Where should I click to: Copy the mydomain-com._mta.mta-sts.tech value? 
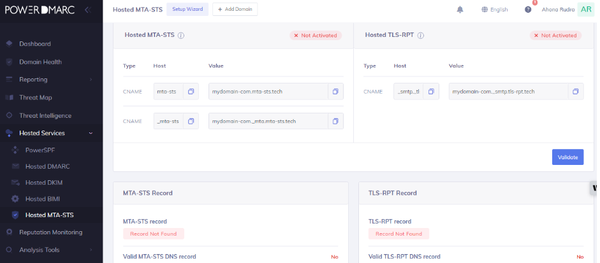click(x=335, y=121)
